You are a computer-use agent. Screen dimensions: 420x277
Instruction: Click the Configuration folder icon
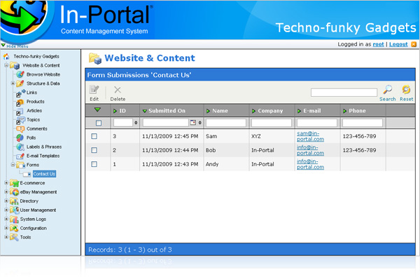[14, 228]
